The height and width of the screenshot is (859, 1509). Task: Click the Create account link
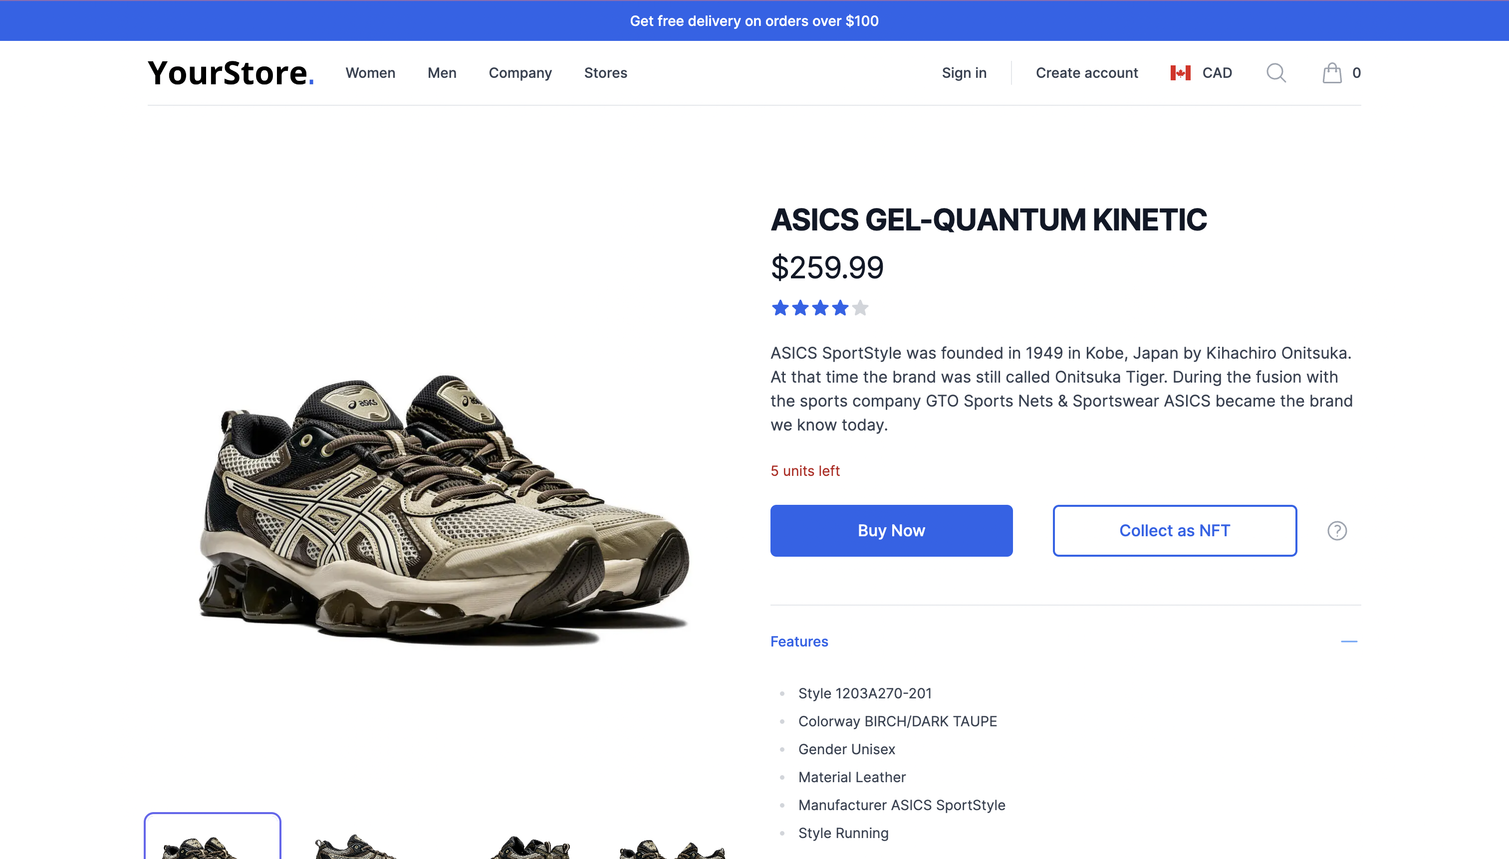[x=1086, y=73]
